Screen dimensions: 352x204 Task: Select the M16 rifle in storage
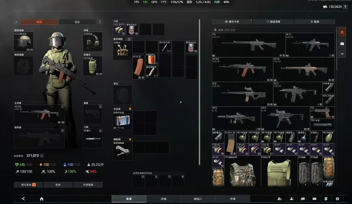pyautogui.click(x=242, y=94)
